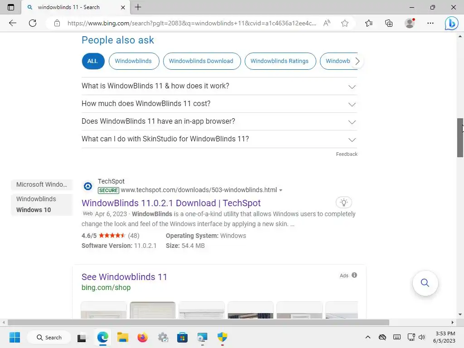The image size is (464, 348).
Task: Expand 'How much does WindowBlinds 11 cost?'
Action: 219,104
